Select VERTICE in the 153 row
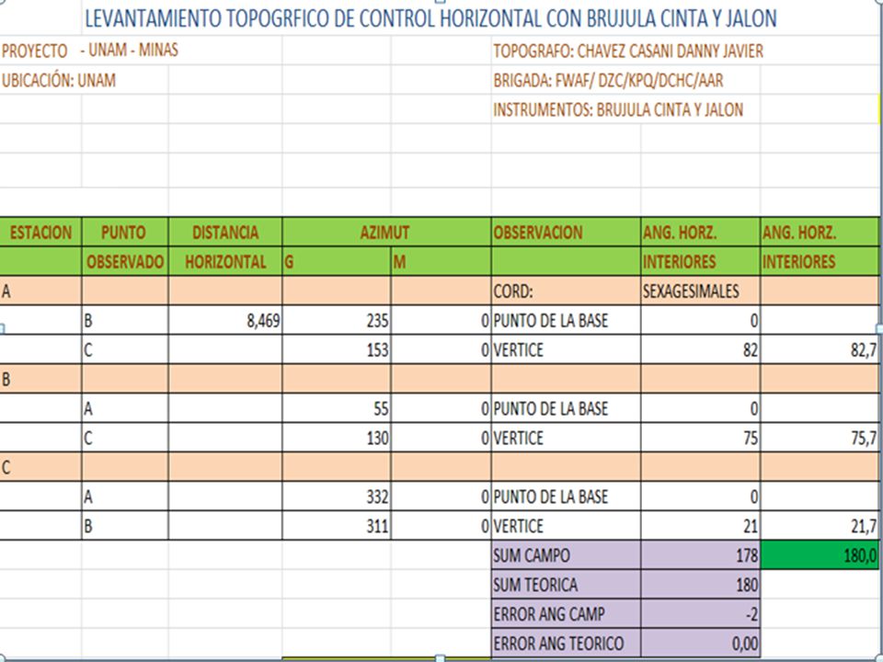Viewport: 883px width, 662px height. click(x=566, y=349)
